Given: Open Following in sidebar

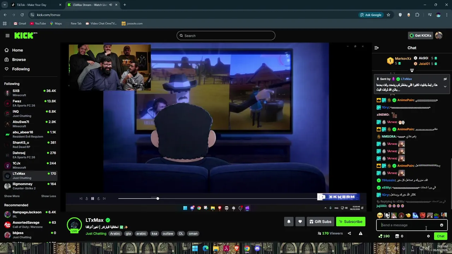Looking at the screenshot, I should click(x=21, y=69).
